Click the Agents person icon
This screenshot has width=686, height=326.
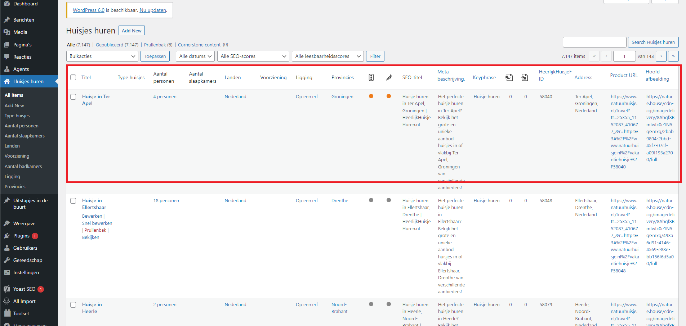click(7, 69)
